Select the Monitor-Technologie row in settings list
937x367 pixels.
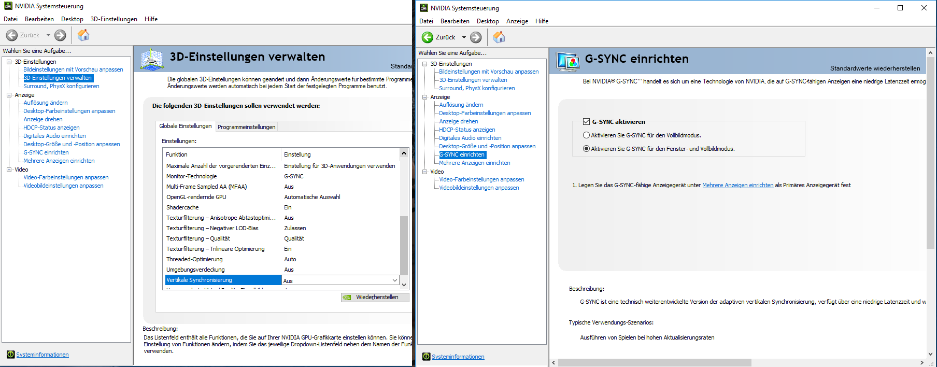pos(281,176)
